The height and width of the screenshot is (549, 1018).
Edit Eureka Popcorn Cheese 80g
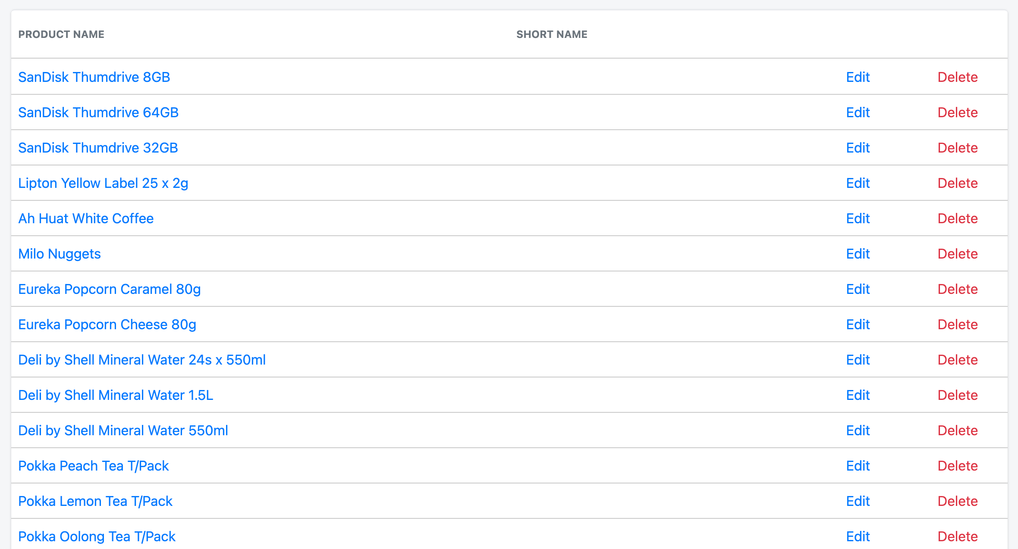pos(858,324)
